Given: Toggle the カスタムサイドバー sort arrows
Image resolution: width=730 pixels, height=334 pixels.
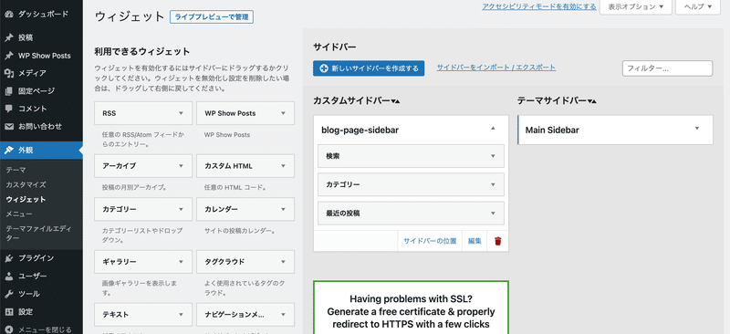Looking at the screenshot, I should click(x=395, y=101).
